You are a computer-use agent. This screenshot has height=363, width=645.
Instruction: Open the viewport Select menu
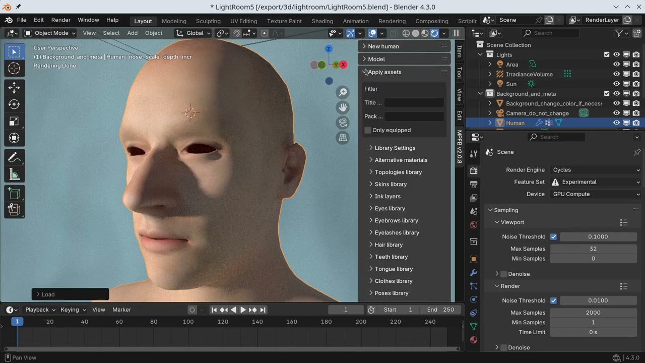(x=111, y=33)
